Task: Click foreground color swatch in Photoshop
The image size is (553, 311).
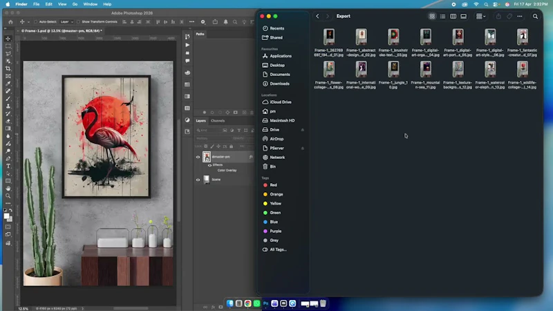Action: 6,216
